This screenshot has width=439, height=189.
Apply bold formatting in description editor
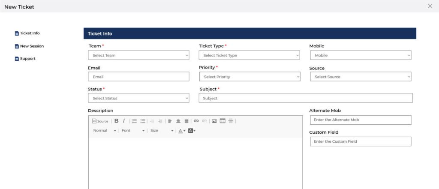point(117,121)
